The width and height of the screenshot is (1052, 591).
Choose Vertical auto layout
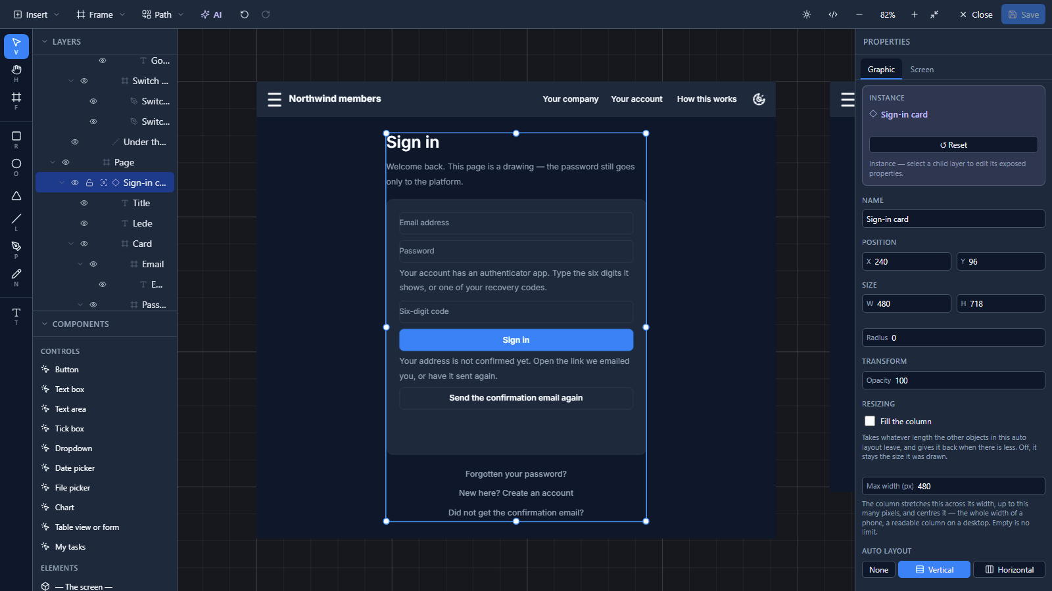(x=934, y=569)
